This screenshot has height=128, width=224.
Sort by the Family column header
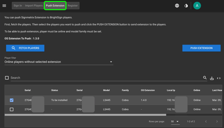[125, 90]
